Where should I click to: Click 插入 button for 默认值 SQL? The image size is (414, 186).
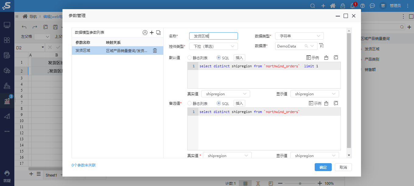coord(239,58)
